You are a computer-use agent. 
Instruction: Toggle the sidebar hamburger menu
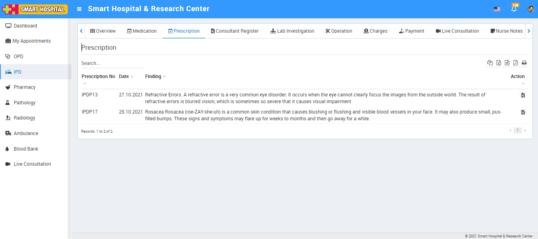pos(79,9)
